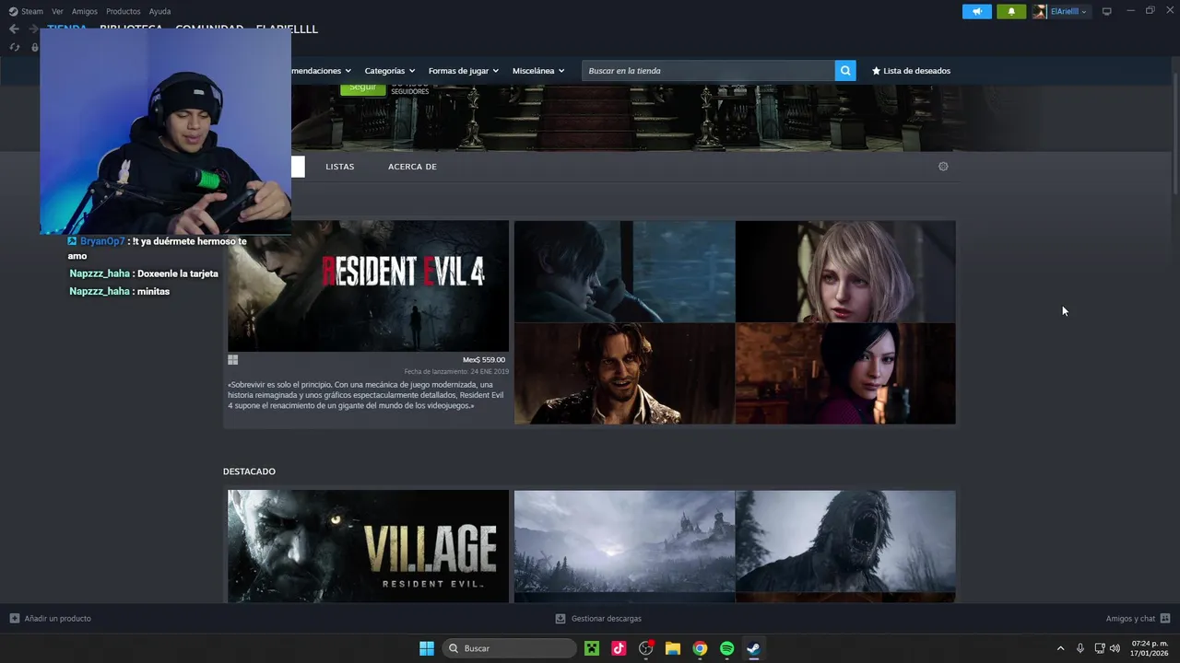Click the store search magnifier button

tap(845, 71)
